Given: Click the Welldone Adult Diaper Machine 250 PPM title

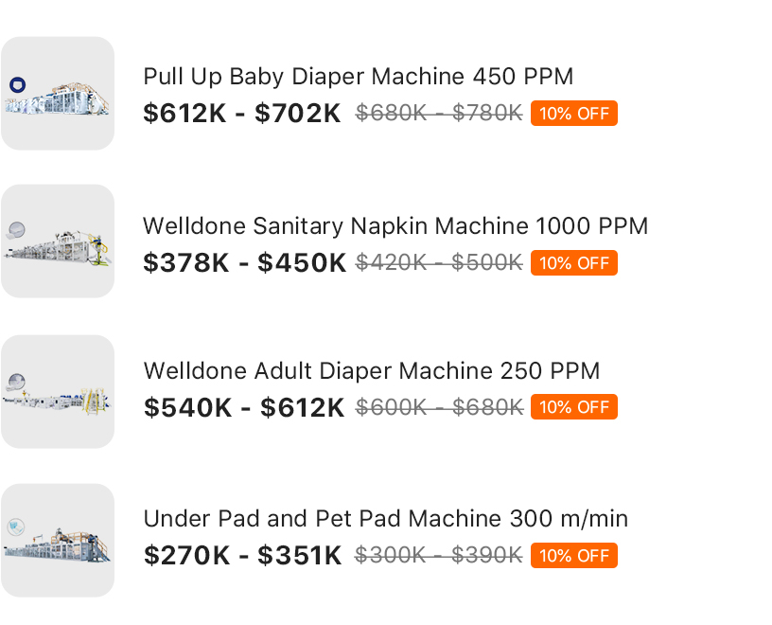Looking at the screenshot, I should pyautogui.click(x=372, y=371).
